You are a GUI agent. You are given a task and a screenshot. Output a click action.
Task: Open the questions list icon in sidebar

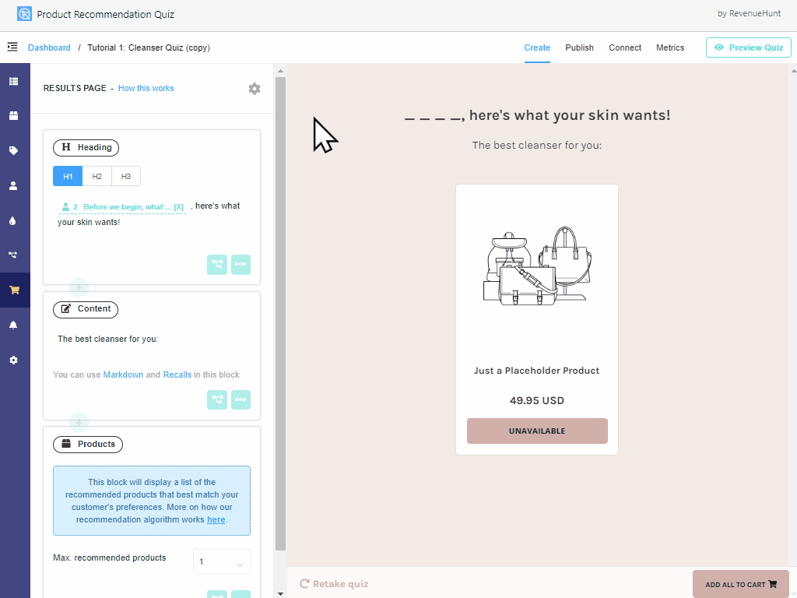point(14,81)
